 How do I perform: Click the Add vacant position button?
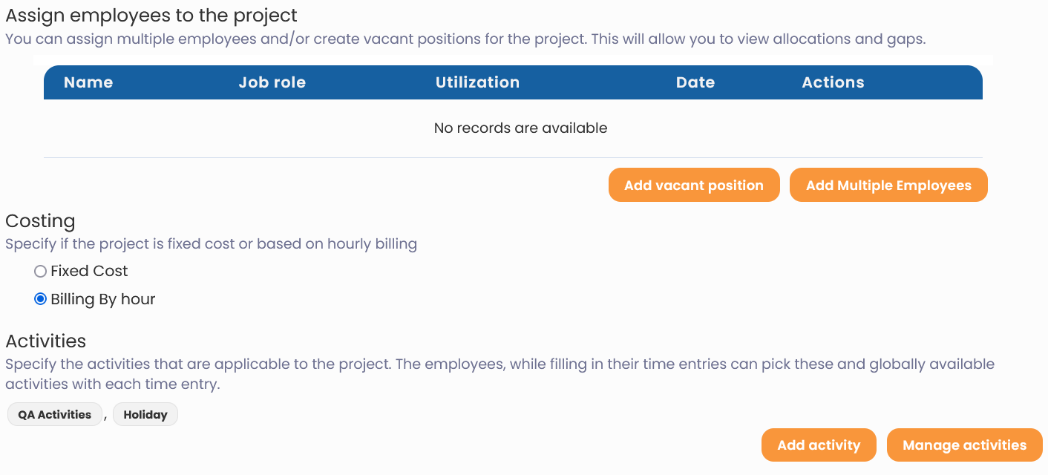(x=694, y=186)
